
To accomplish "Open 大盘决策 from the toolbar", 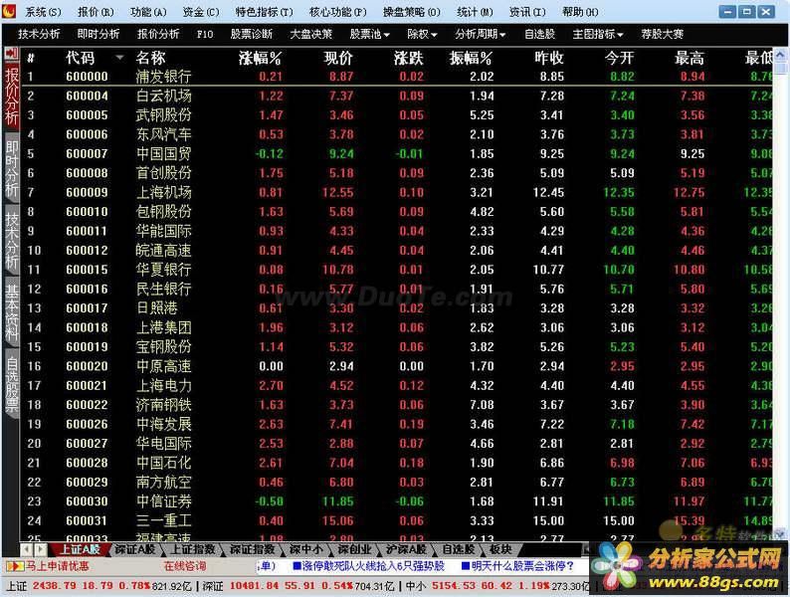I will pos(310,34).
